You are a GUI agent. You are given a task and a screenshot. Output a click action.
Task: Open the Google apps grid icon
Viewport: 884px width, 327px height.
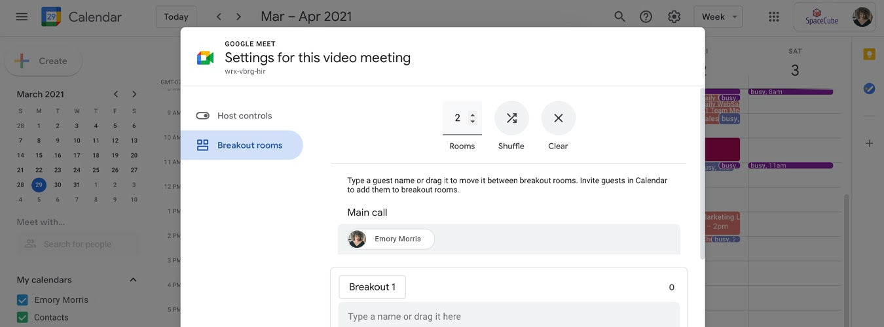[x=773, y=17]
